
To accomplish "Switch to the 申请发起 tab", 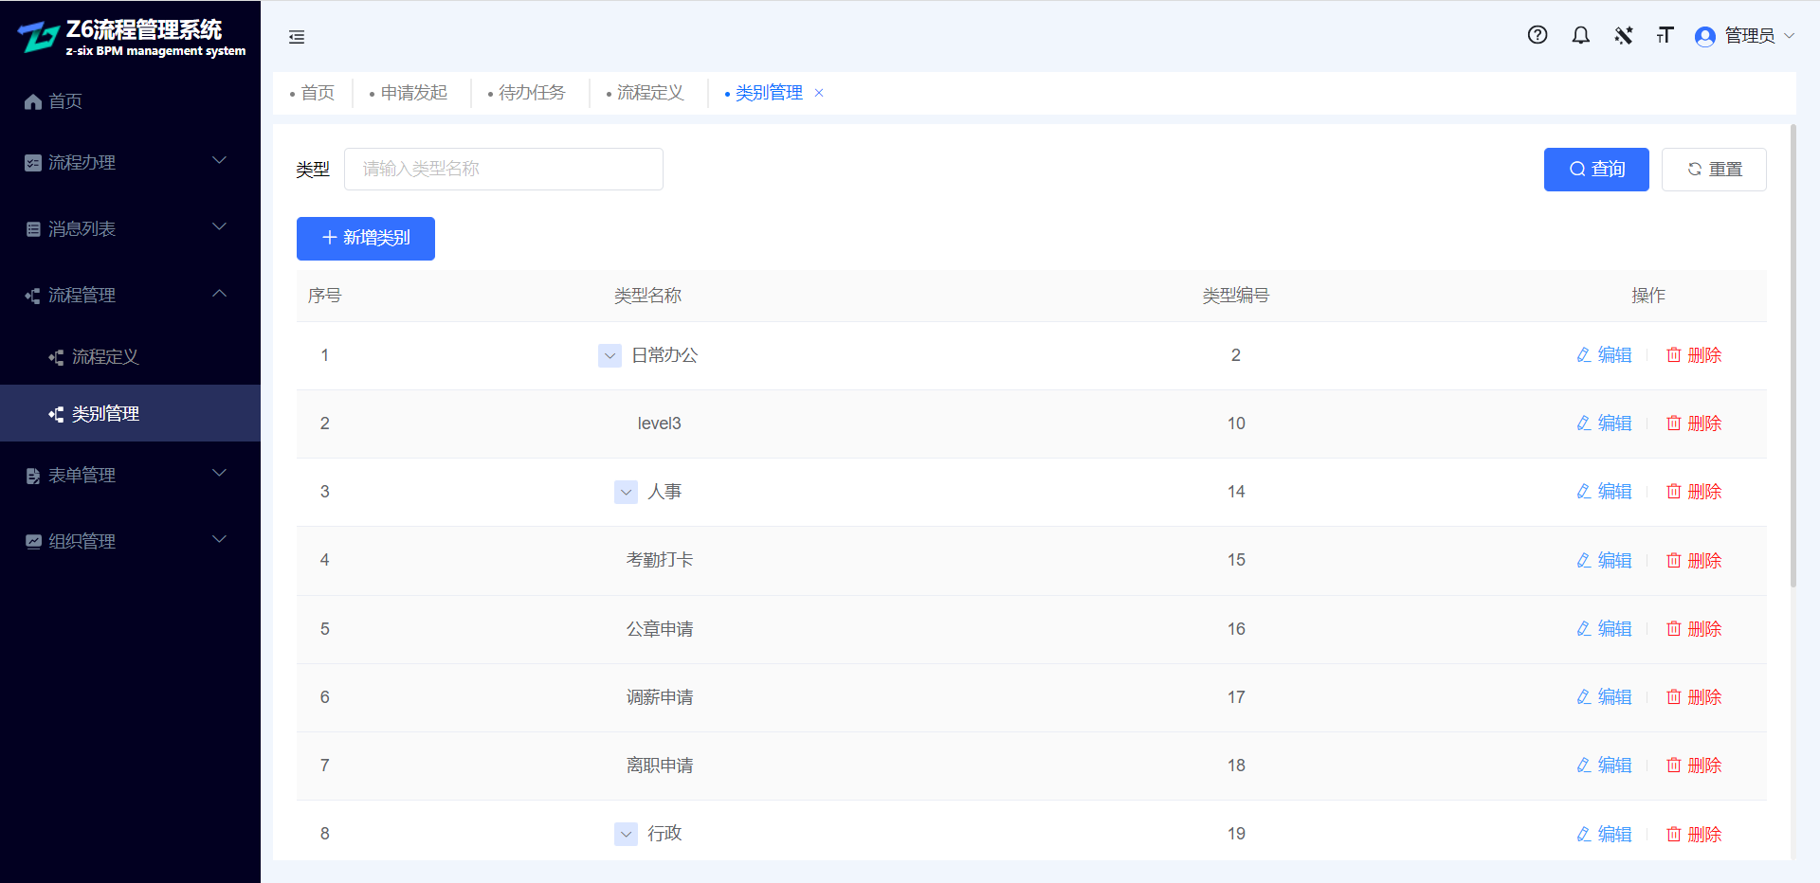I will [x=408, y=93].
